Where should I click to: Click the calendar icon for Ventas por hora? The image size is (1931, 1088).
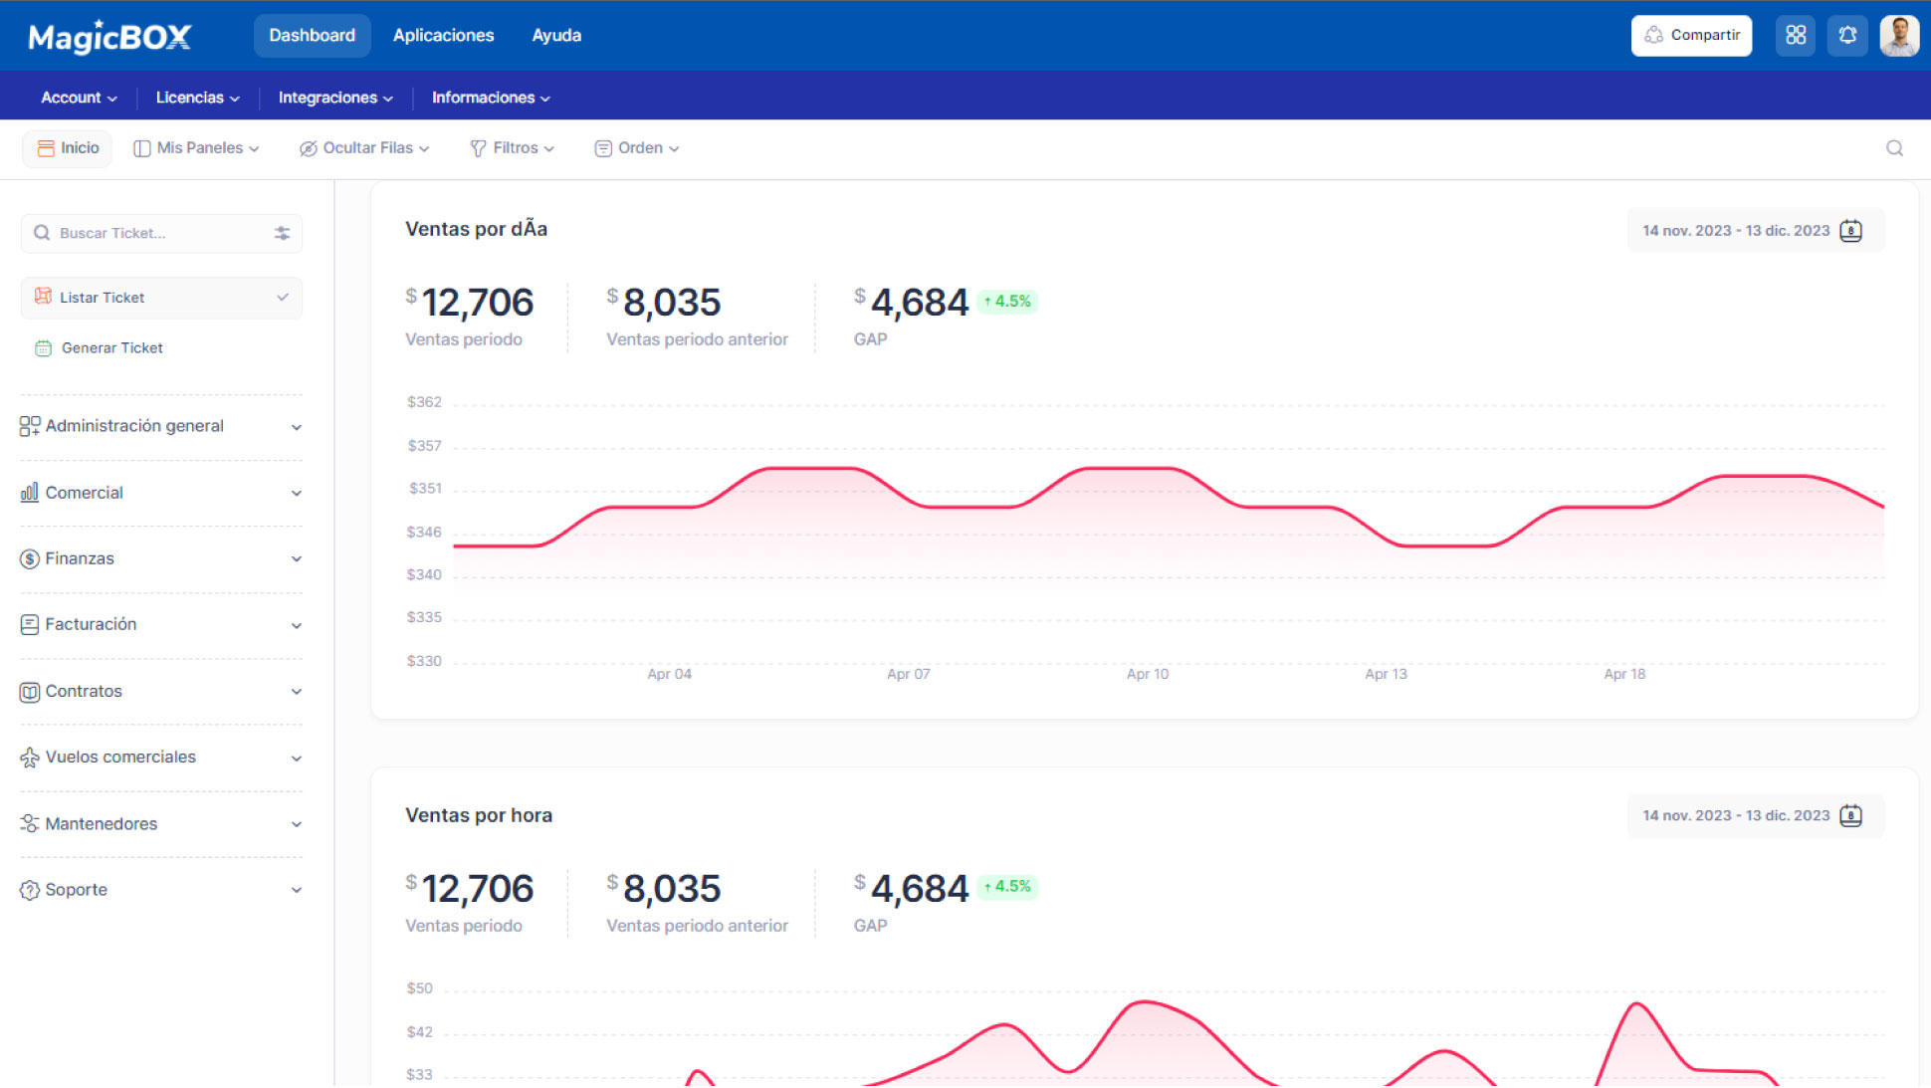coord(1850,816)
